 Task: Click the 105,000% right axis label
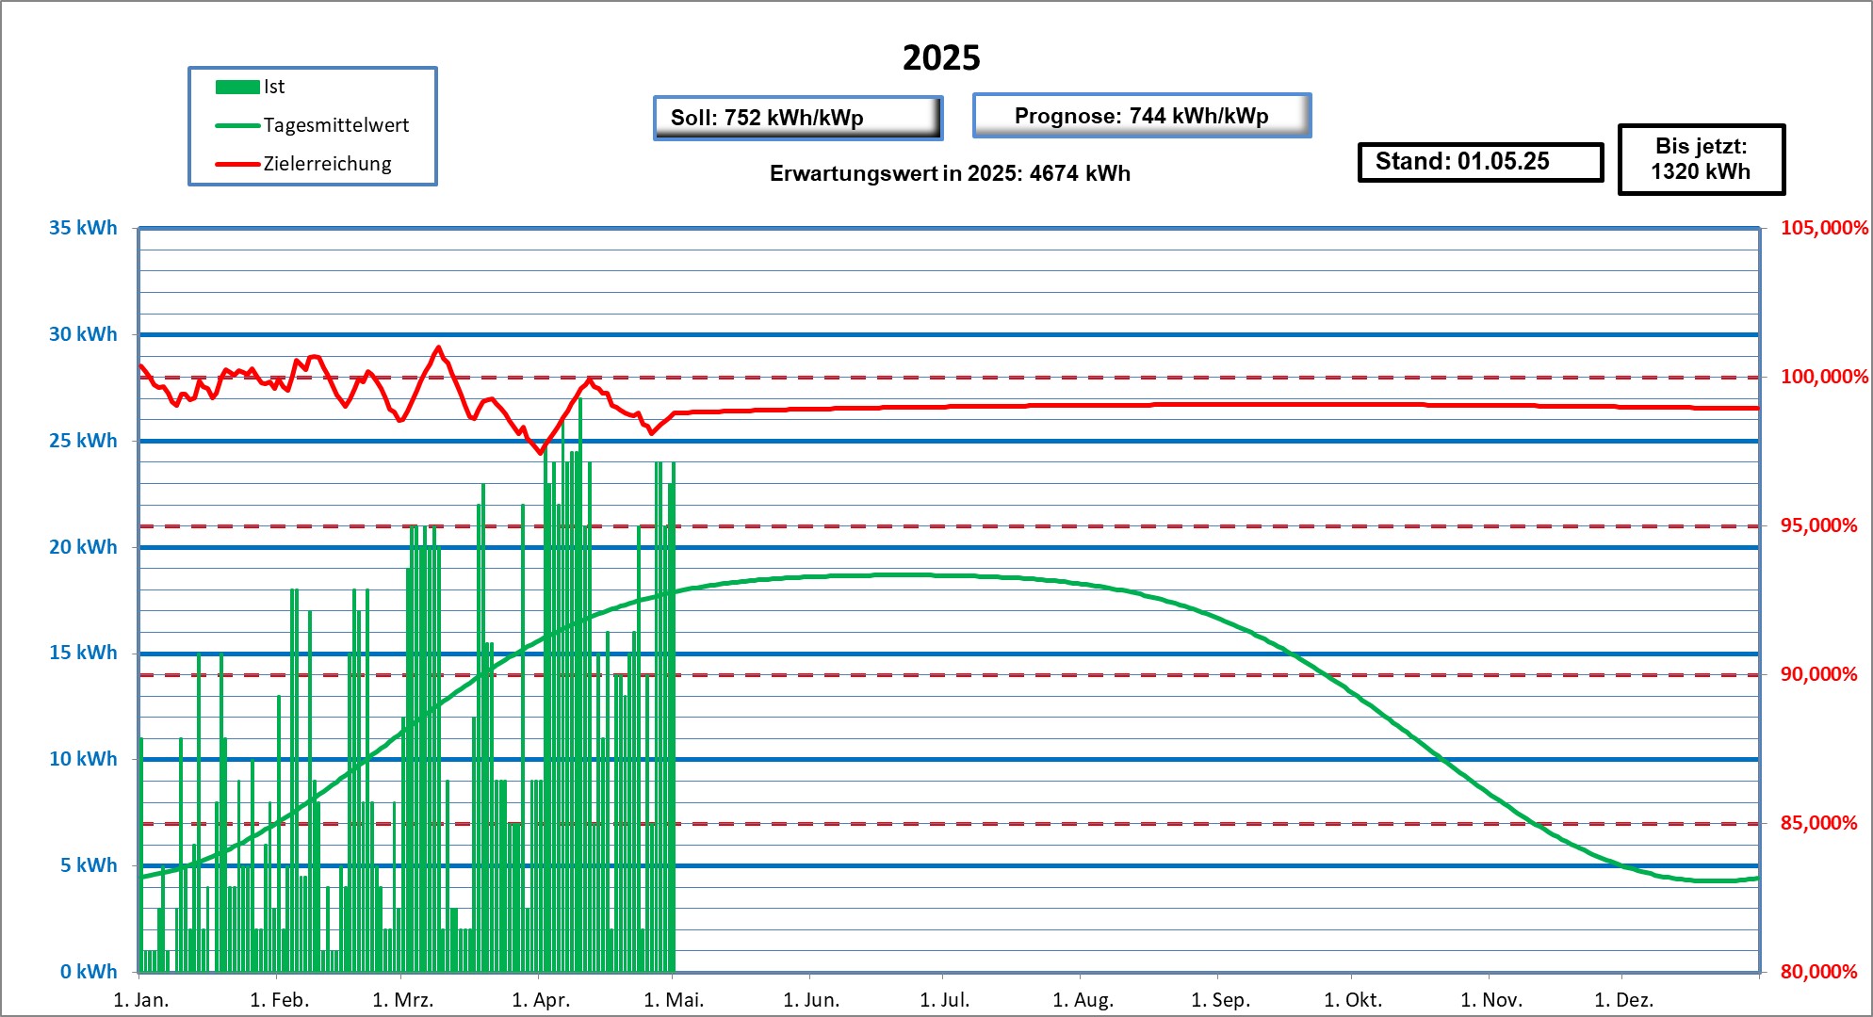(1824, 228)
